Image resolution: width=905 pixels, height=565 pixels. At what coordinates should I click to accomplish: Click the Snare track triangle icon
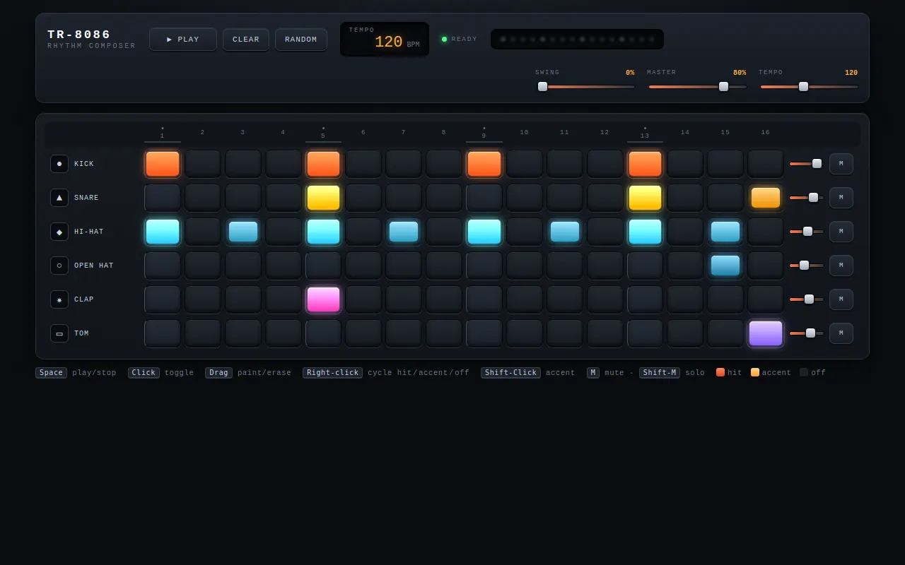pyautogui.click(x=59, y=198)
